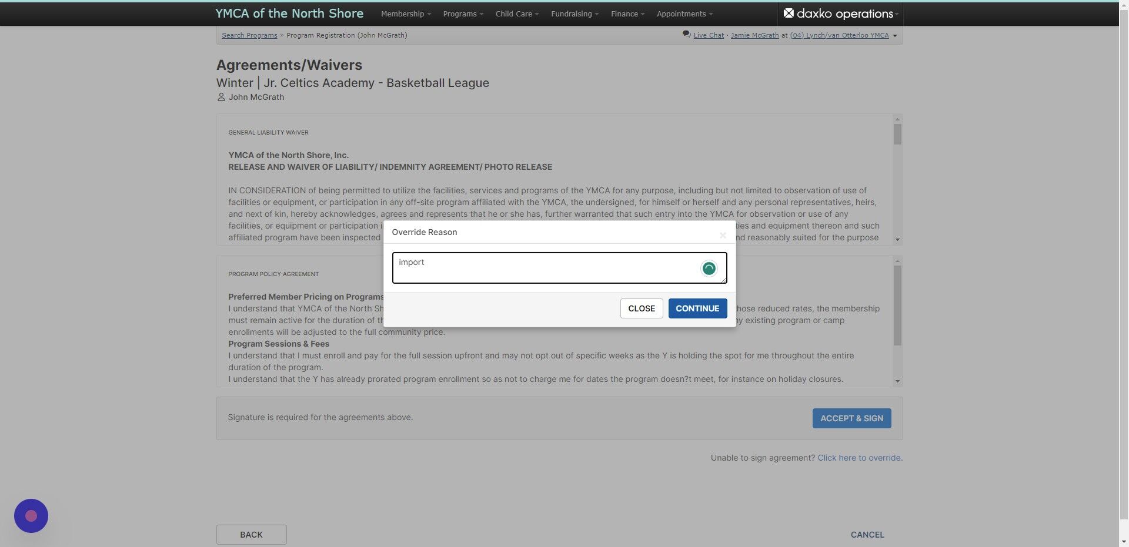1129x547 pixels.
Task: Click the 'PROGRAM POLICY AGREEMENT' label
Action: pyautogui.click(x=273, y=274)
